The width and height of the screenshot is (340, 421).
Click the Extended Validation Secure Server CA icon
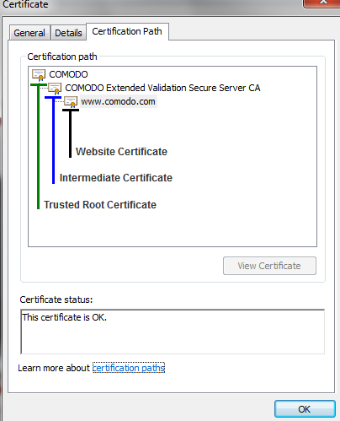click(x=55, y=89)
